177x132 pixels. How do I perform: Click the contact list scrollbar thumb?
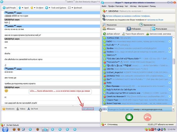(174, 61)
